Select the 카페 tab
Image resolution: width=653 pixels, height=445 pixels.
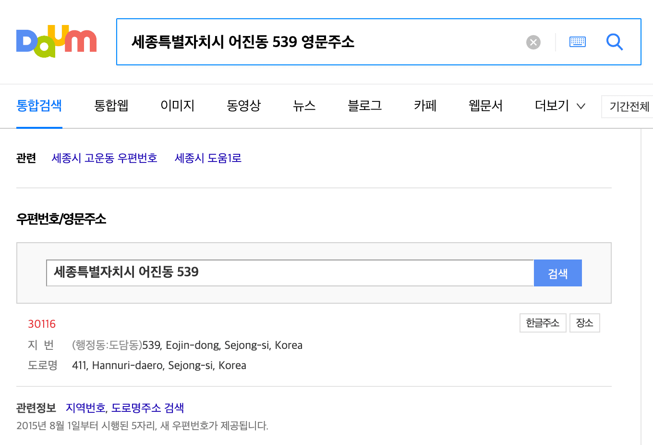[424, 106]
